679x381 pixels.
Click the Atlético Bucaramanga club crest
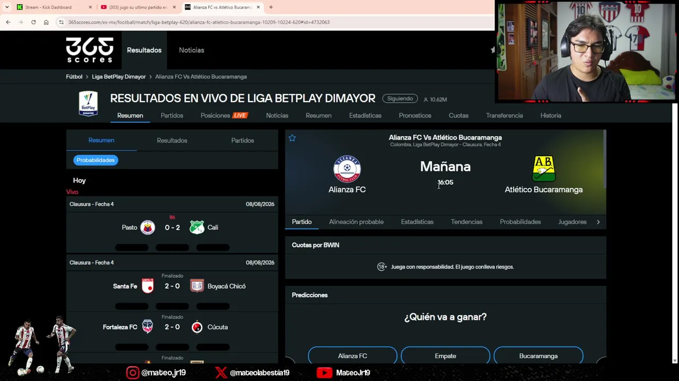point(544,169)
